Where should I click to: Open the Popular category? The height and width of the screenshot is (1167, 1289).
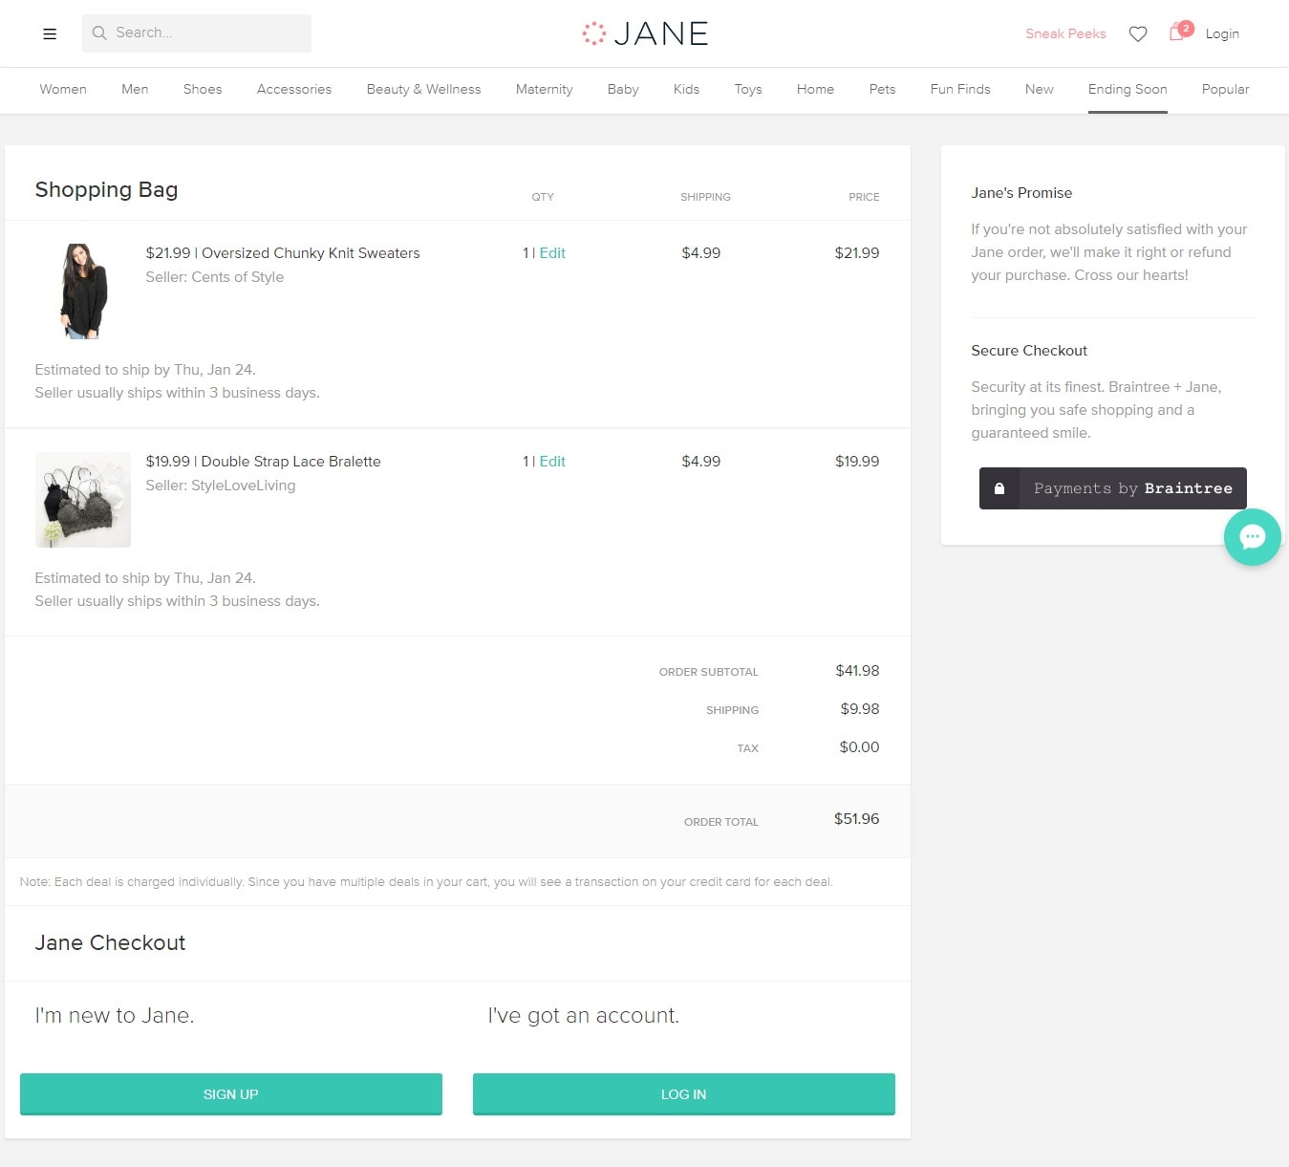[x=1225, y=89]
